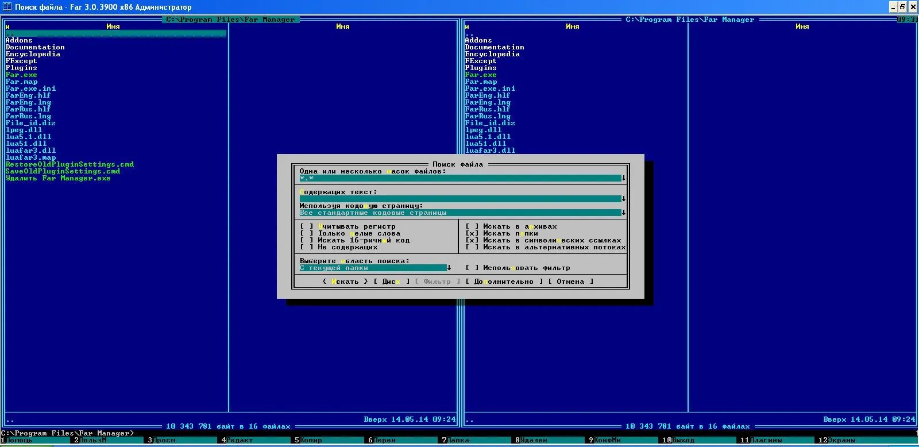
Task: Enable the case sensitive checkbox
Action: tap(307, 226)
